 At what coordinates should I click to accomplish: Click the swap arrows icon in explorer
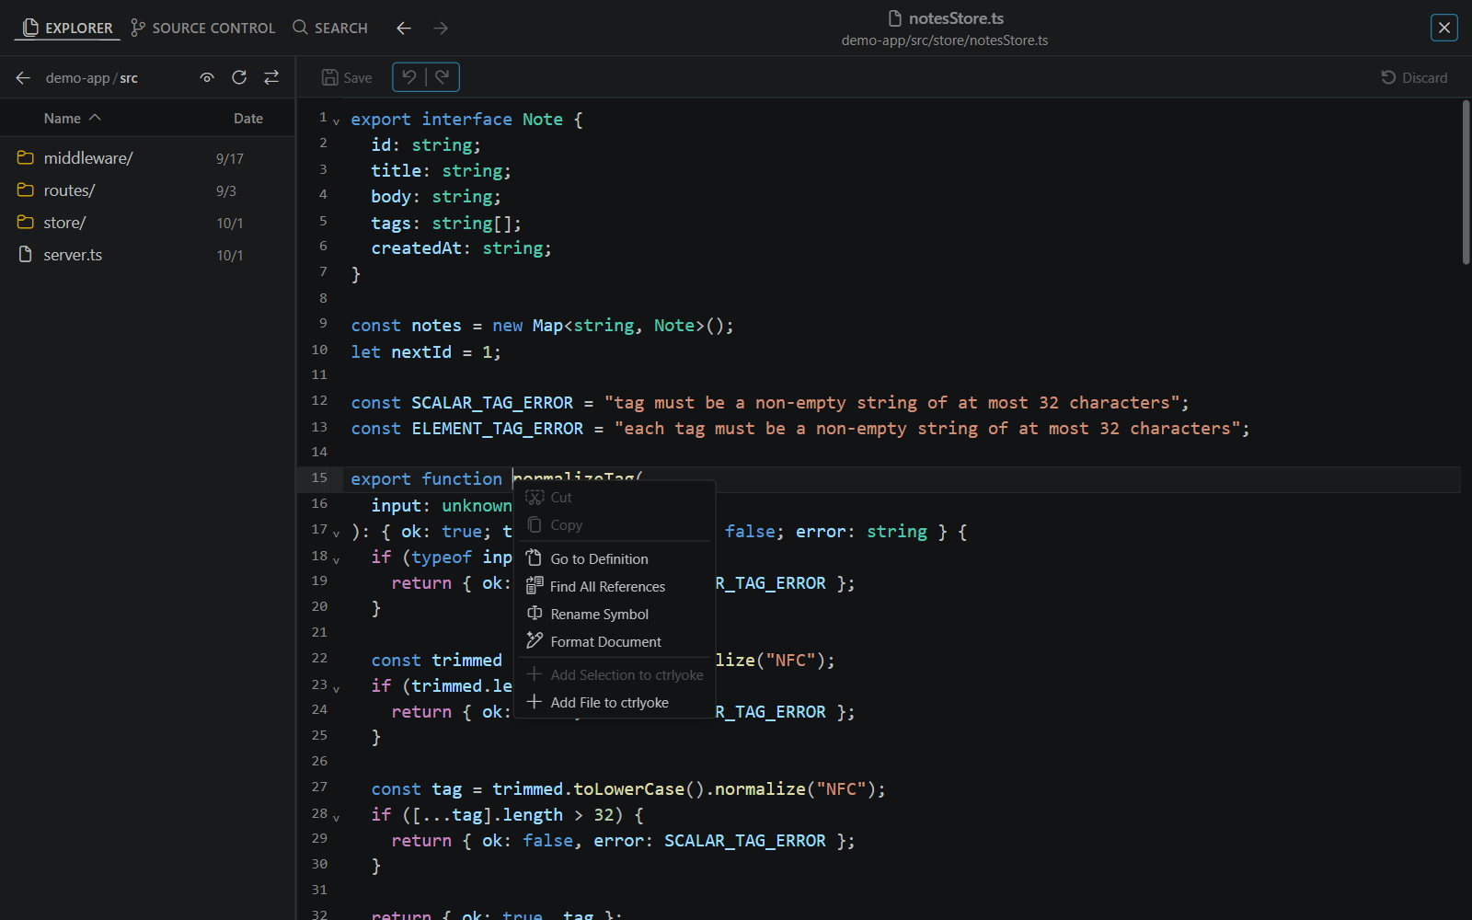pyautogui.click(x=271, y=78)
